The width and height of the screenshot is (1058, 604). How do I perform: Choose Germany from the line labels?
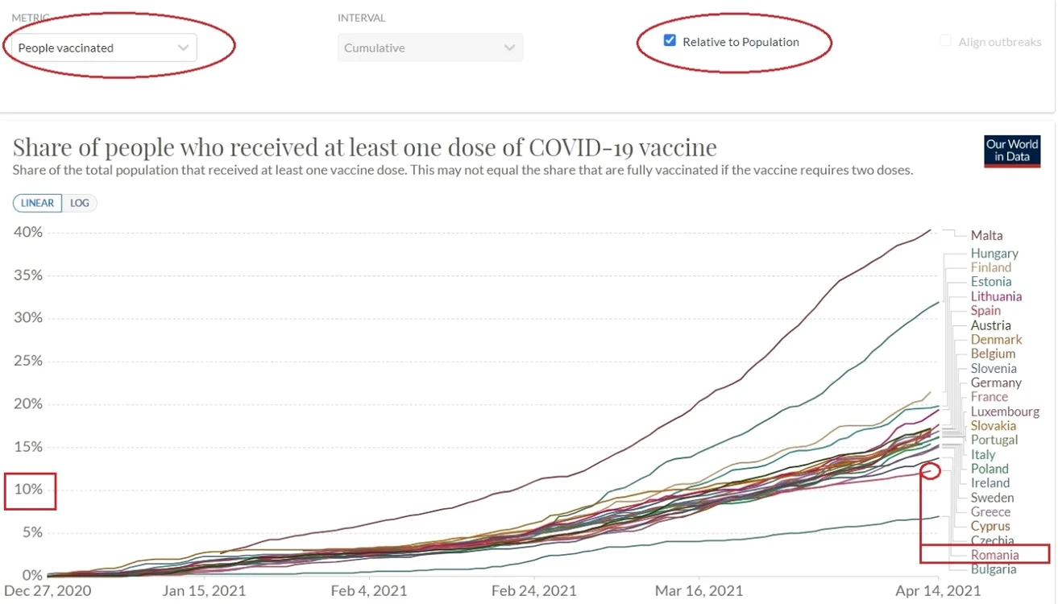coord(996,383)
